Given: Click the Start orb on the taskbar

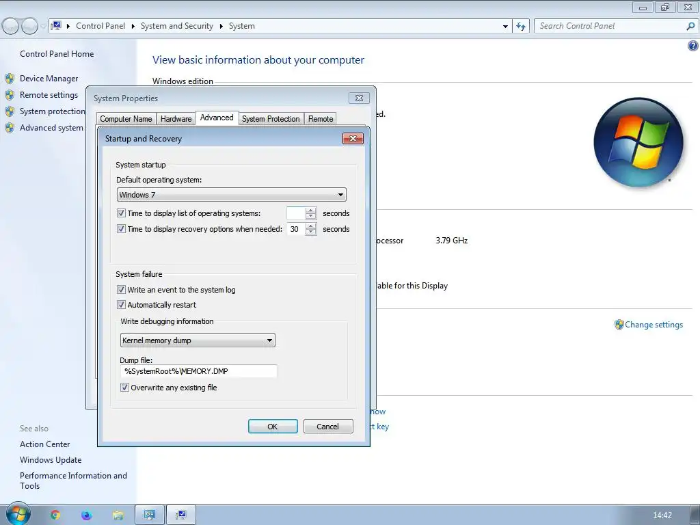Looking at the screenshot, I should 18,515.
